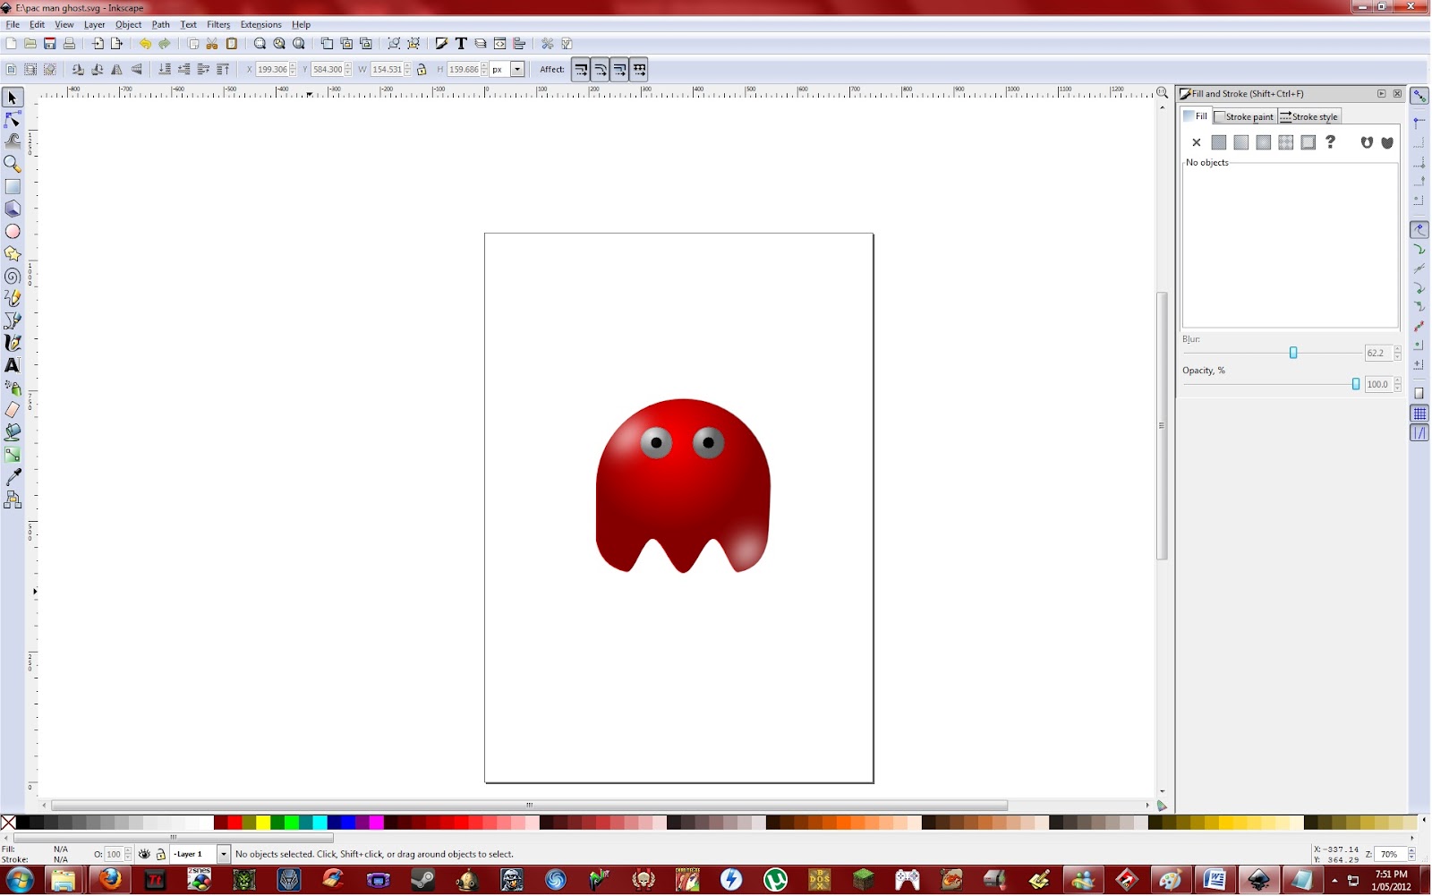Screen dimensions: 1432x896
Task: Select the Rectangle tool
Action: (13, 186)
